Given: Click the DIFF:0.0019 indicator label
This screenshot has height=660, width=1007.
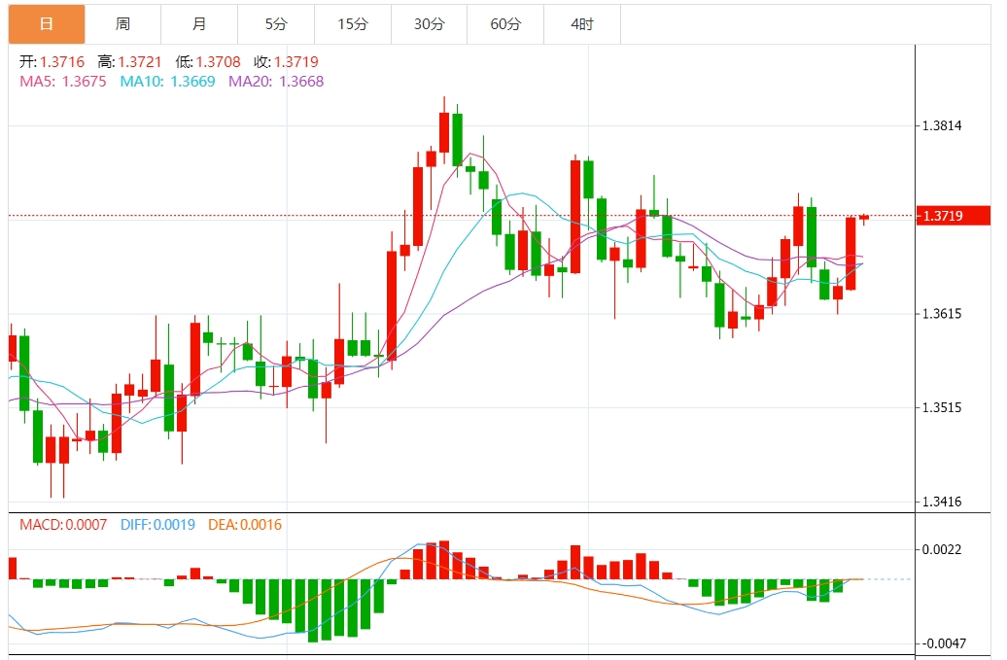Looking at the screenshot, I should [158, 525].
